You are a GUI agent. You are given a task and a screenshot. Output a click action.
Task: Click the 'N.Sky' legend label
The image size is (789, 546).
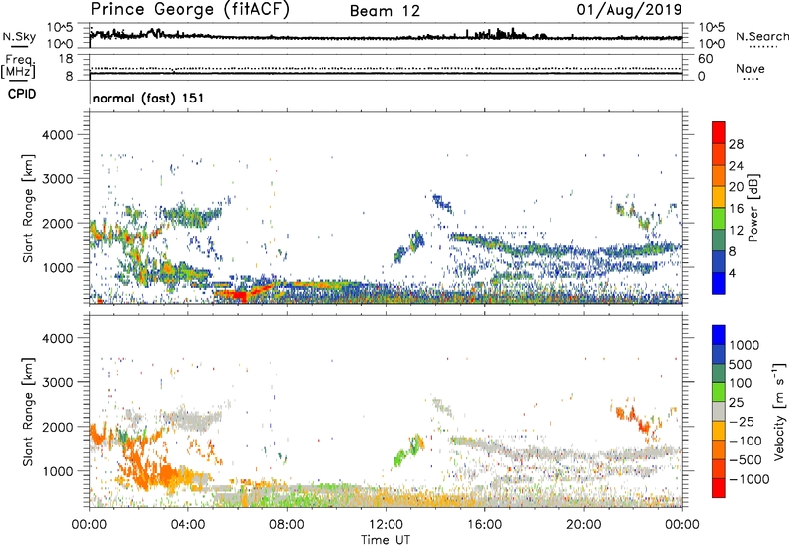pyautogui.click(x=19, y=36)
